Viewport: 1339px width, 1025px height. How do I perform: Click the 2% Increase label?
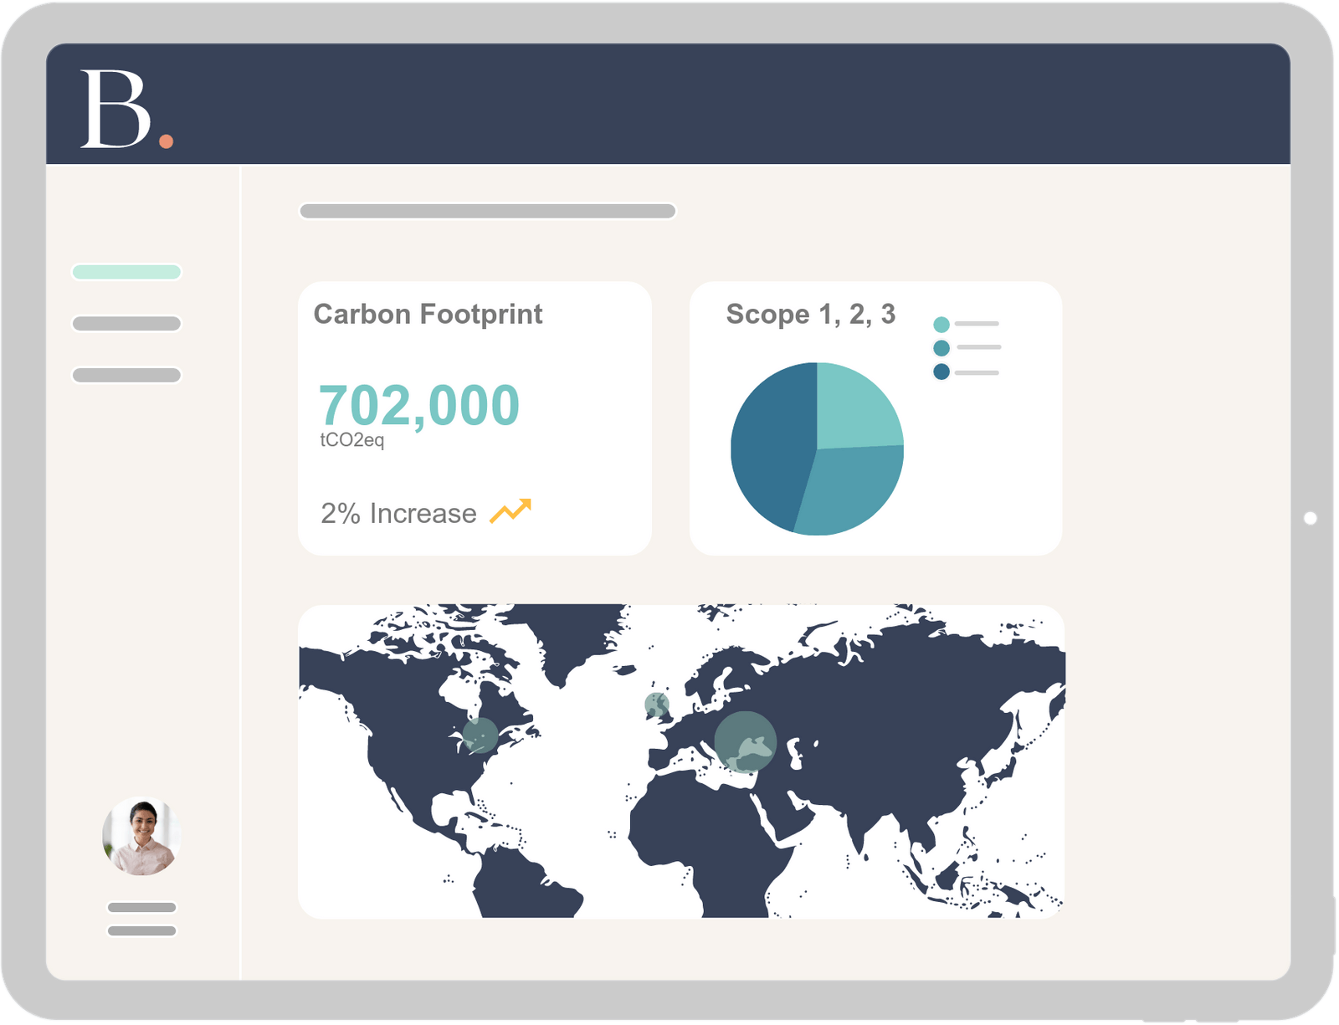coord(398,513)
